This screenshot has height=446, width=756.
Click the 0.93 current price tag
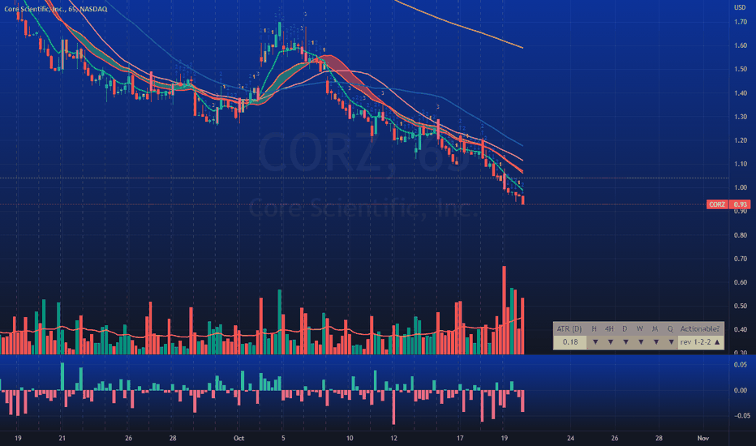coord(740,204)
